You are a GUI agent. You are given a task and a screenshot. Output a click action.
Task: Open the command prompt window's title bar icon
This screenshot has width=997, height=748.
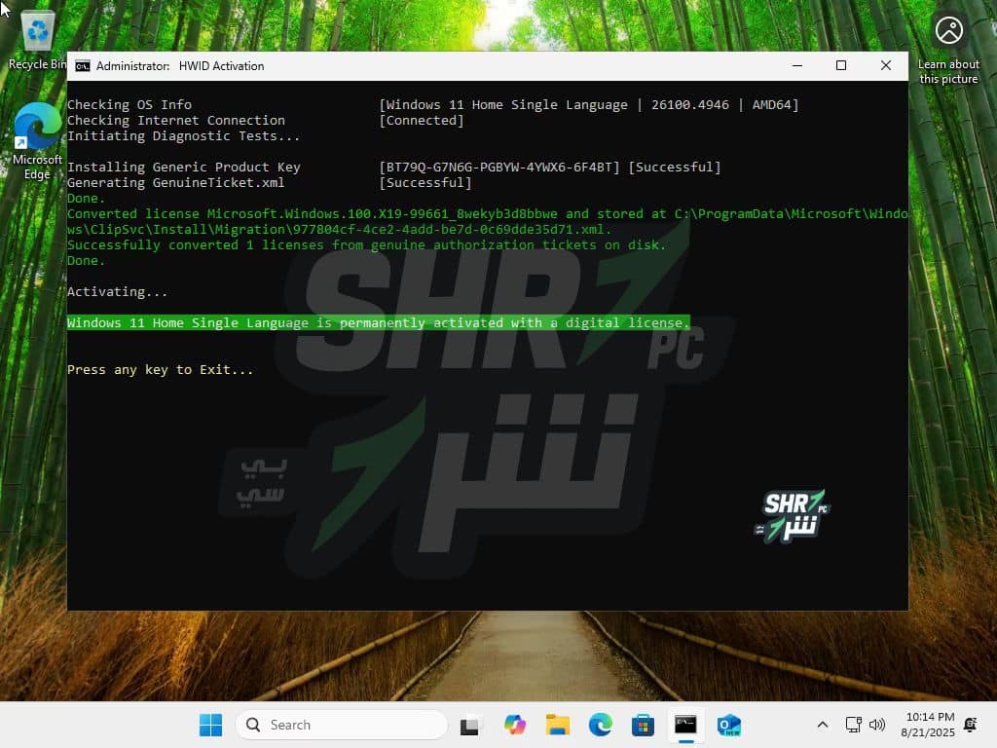click(x=83, y=66)
